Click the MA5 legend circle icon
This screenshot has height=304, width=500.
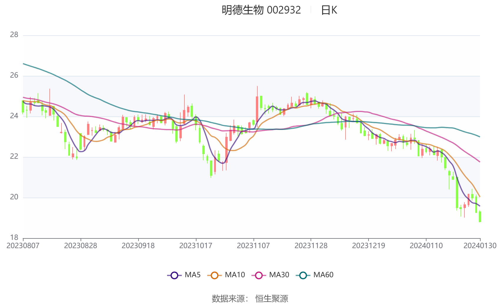[x=174, y=275]
